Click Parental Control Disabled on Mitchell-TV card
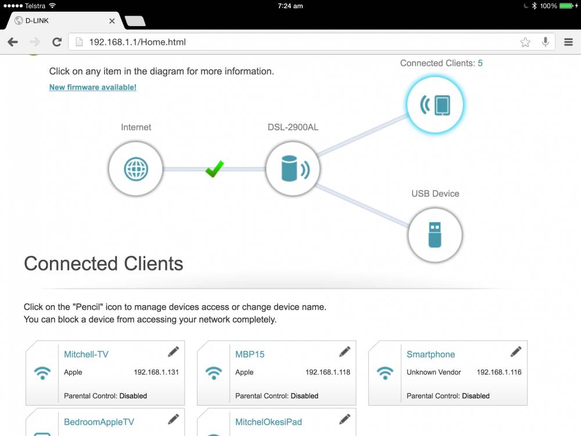Screen dimensions: 581x436 pyautogui.click(x=105, y=395)
